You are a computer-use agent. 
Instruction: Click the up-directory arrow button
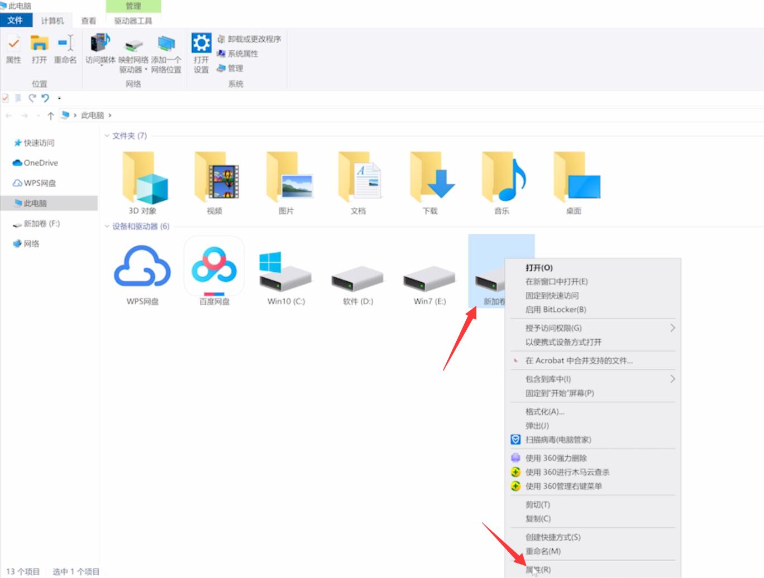click(x=51, y=115)
